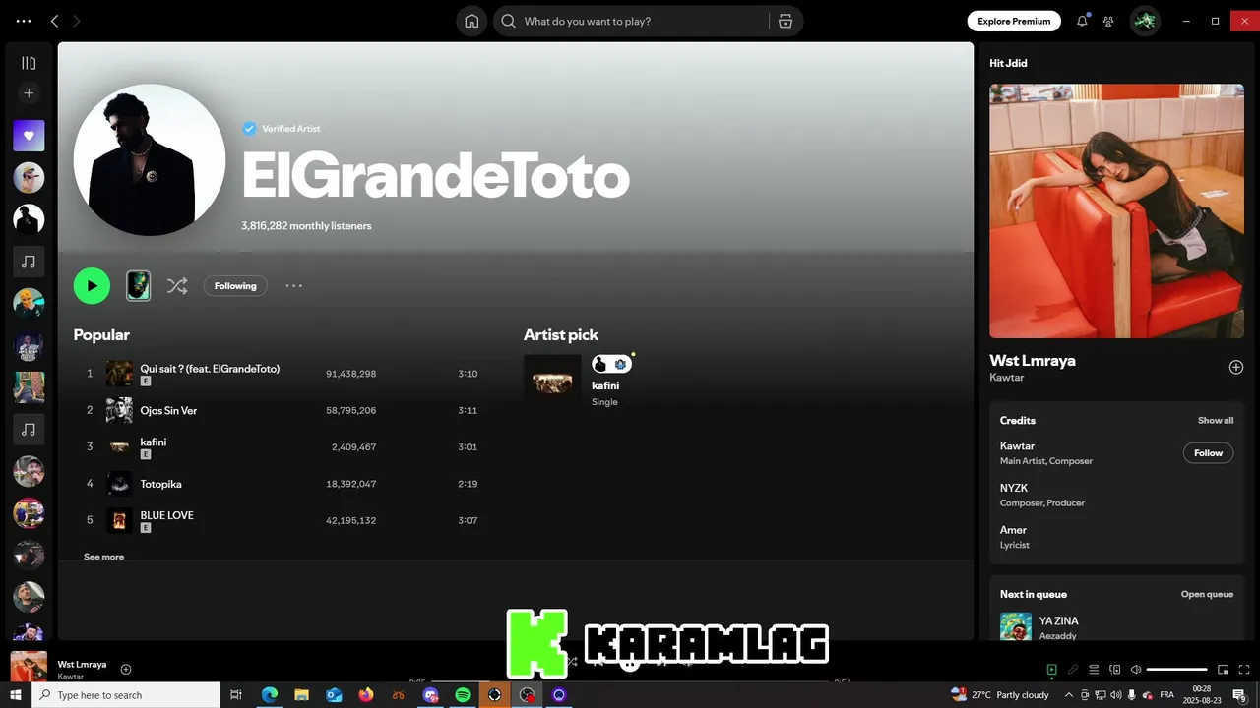Open File Explorer from the taskbar
The height and width of the screenshot is (708, 1260).
[x=301, y=695]
